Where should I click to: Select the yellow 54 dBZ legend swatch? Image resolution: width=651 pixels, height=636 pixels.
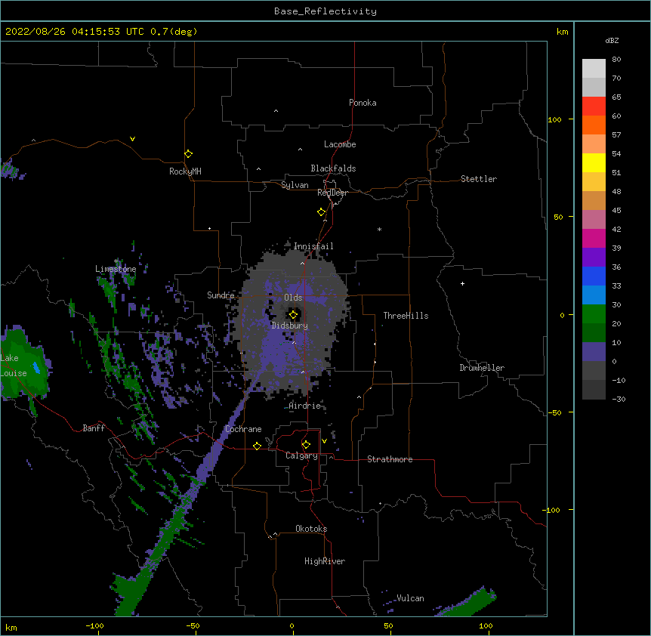coord(594,162)
